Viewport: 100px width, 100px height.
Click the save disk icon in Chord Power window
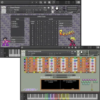point(41,2)
